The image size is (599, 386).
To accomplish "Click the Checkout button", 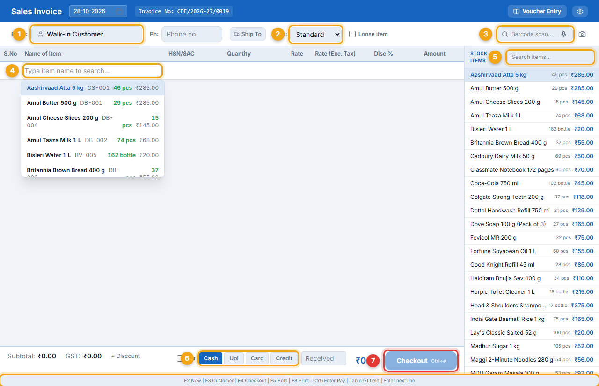I will tap(421, 361).
